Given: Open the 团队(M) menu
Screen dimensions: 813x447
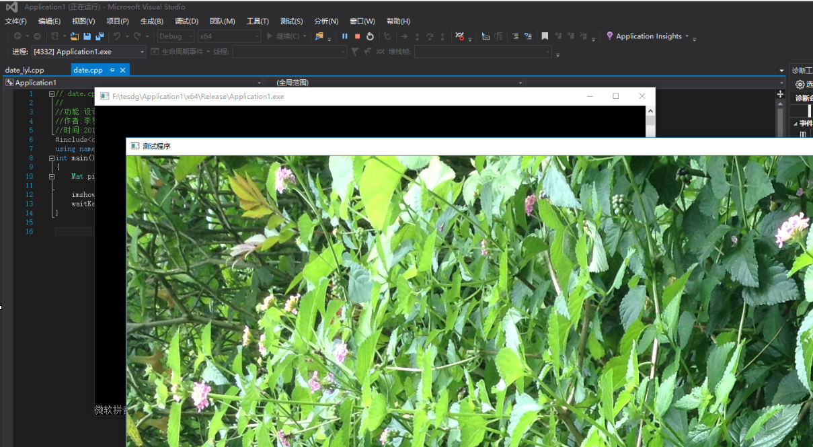Looking at the screenshot, I should click(x=223, y=22).
